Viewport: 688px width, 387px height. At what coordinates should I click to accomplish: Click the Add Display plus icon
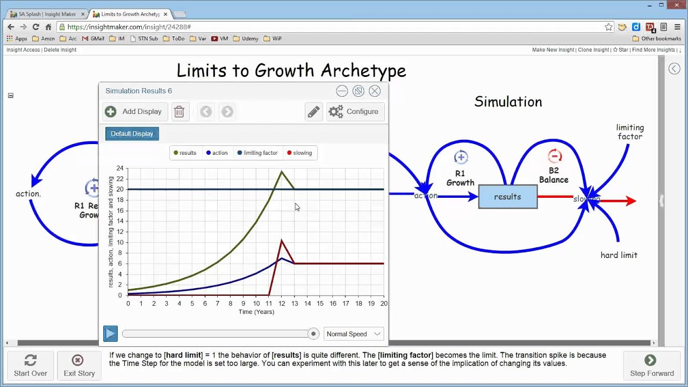coord(110,112)
